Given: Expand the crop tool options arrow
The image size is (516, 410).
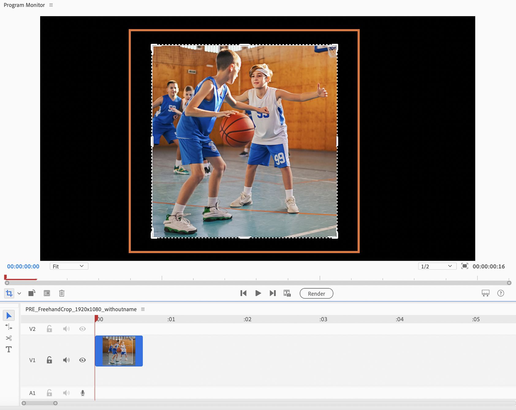Looking at the screenshot, I should point(19,294).
